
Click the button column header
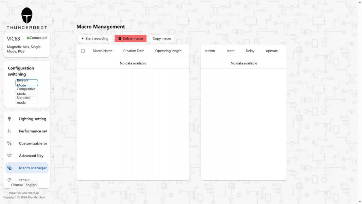click(x=210, y=51)
